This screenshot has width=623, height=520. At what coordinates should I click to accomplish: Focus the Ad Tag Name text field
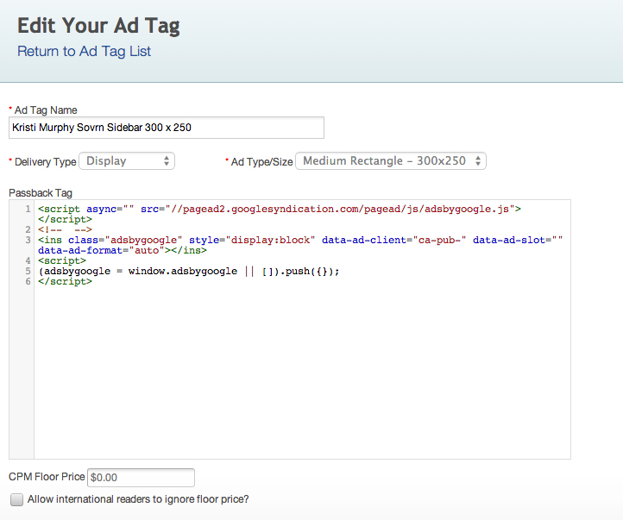pos(167,128)
